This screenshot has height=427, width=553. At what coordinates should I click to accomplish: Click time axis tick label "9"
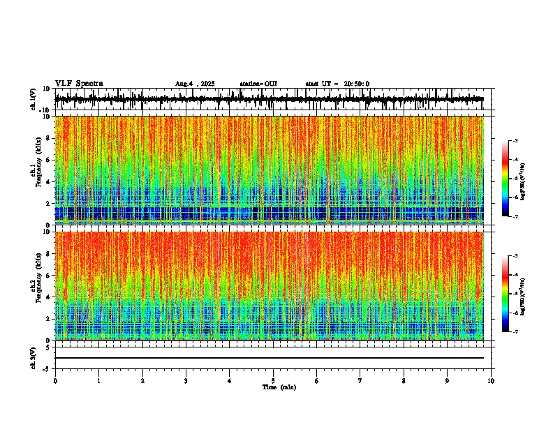447,381
